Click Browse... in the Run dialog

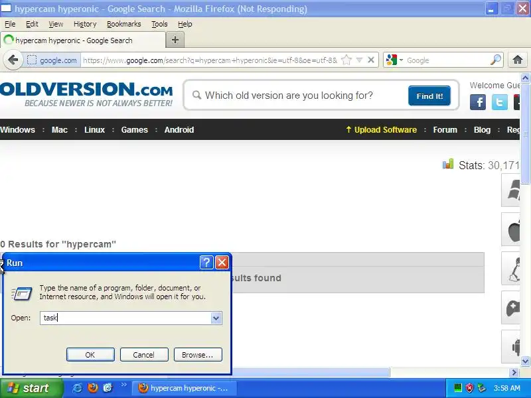pos(198,355)
